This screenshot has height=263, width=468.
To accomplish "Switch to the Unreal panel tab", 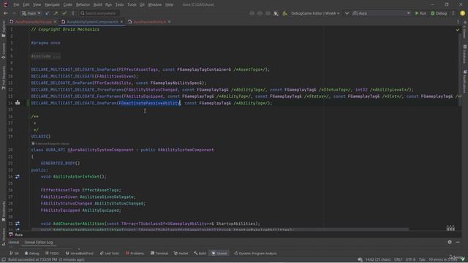I will [x=13, y=242].
